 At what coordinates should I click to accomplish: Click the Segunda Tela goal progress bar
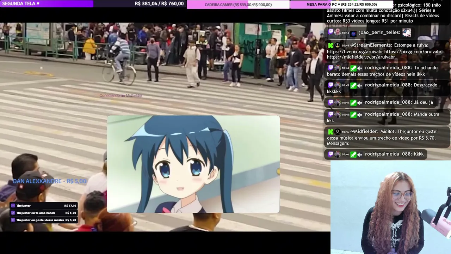click(47, 4)
